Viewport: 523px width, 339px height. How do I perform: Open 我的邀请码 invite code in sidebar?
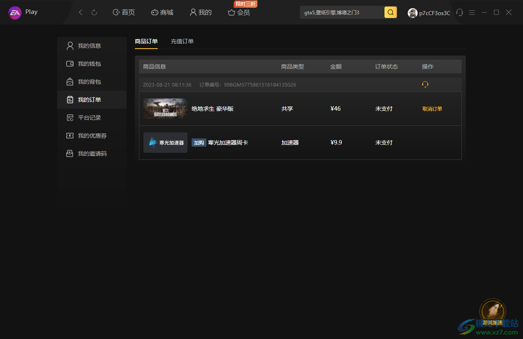92,154
